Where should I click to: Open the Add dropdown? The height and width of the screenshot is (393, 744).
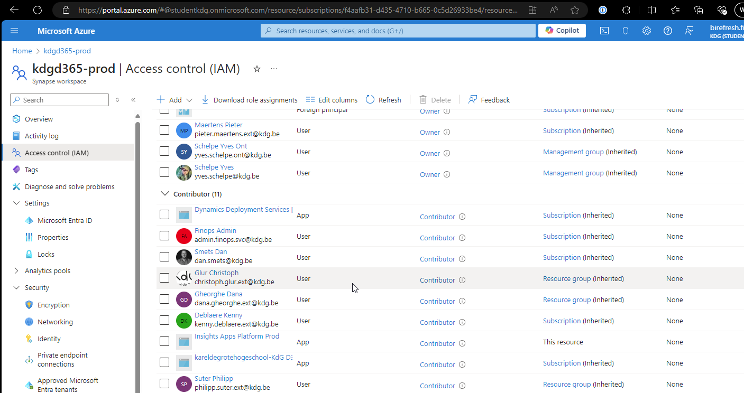tap(174, 100)
